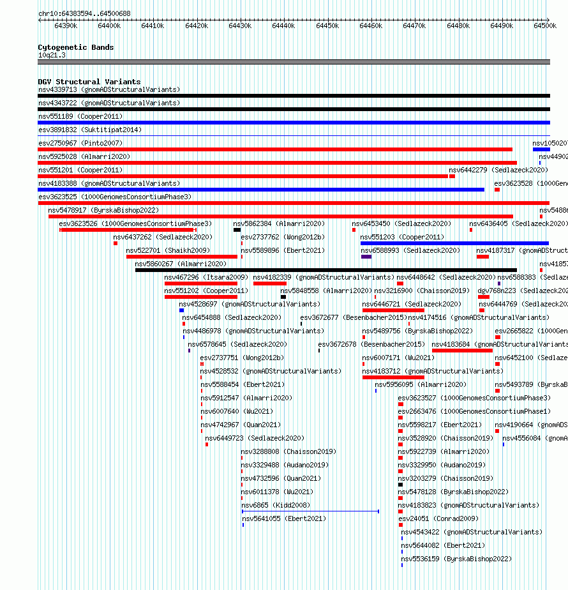Open nsv6453450 (Sedlazeck2020) label
Screen dimensions: 568x590
(401, 223)
